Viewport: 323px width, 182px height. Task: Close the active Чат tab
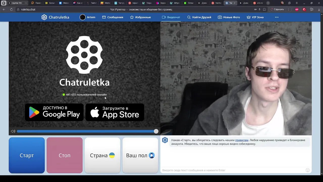[x=234, y=3]
